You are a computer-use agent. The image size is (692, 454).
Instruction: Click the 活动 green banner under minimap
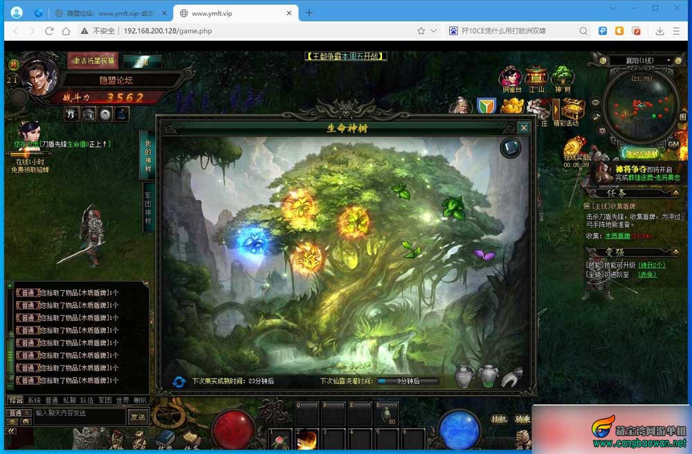[x=641, y=154]
